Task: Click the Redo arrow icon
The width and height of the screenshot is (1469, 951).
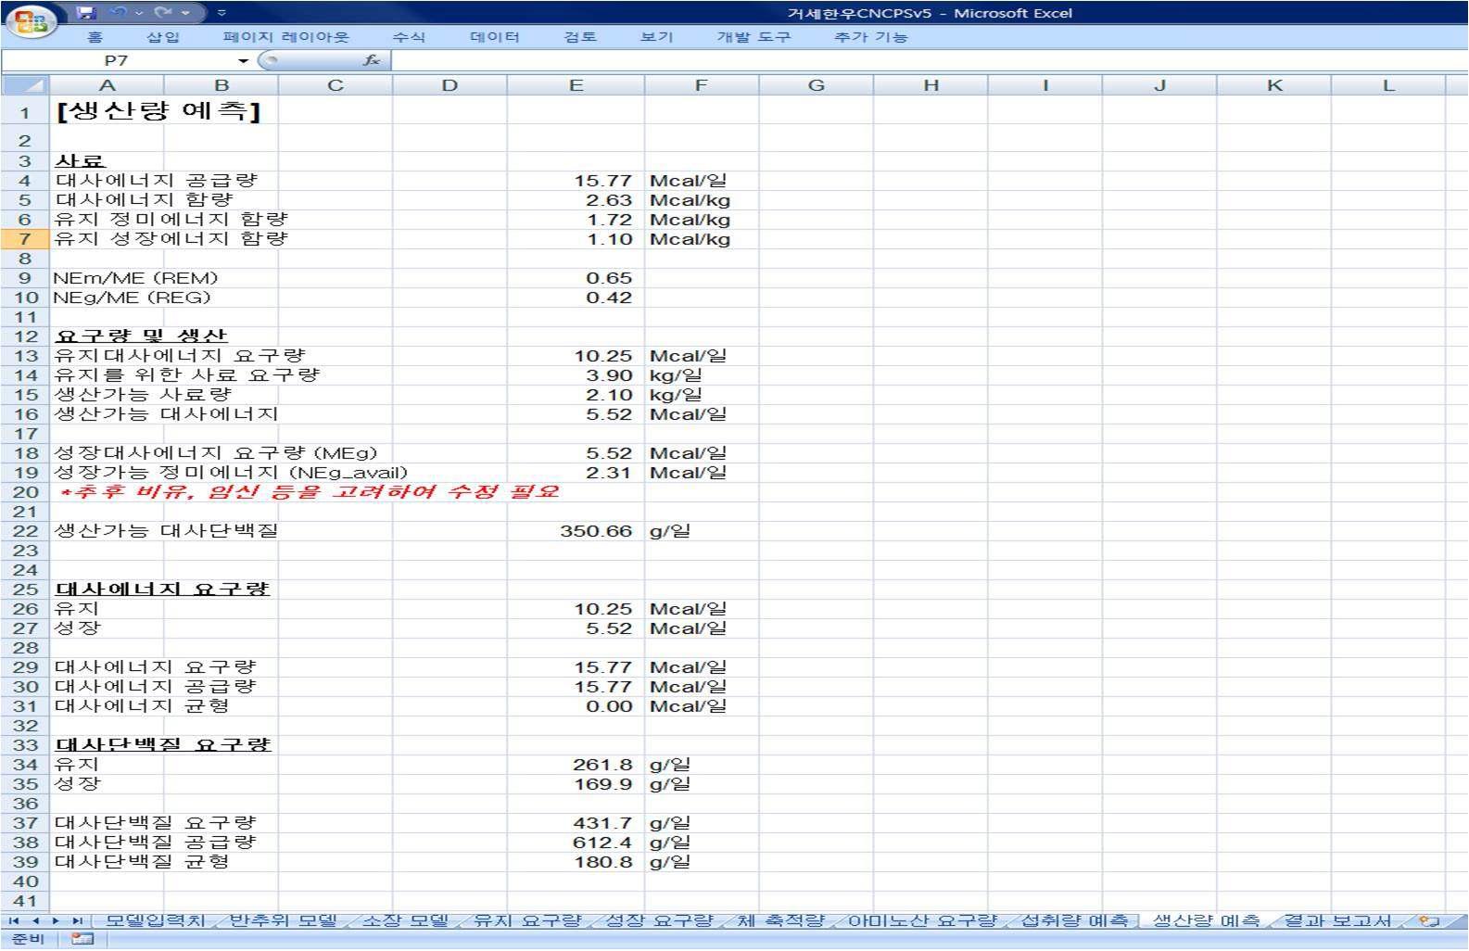Action: coord(164,13)
